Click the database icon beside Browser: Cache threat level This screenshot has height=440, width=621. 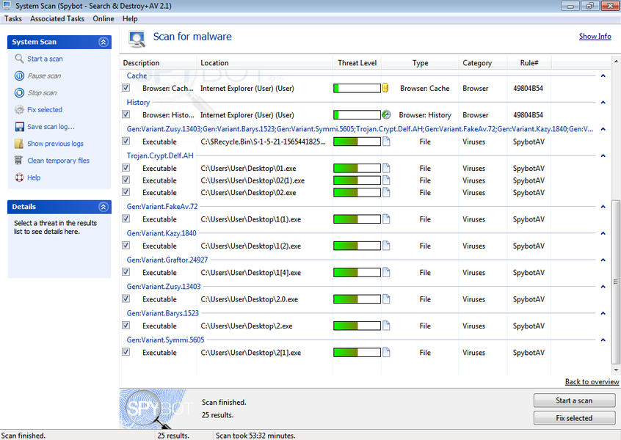tap(385, 88)
